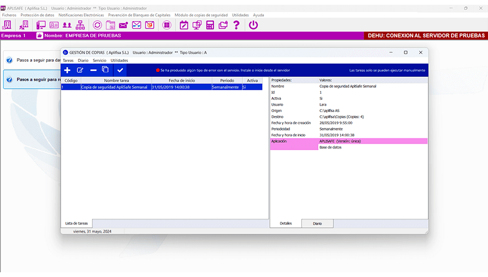Open the electronic mail 'e' envelope icon
The width and height of the screenshot is (488, 277).
pos(150,25)
